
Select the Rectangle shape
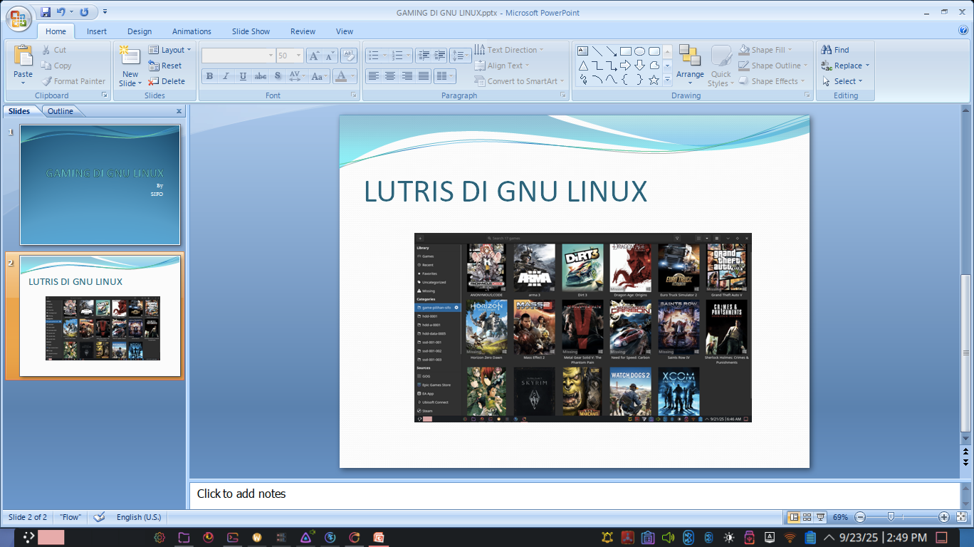(x=625, y=51)
